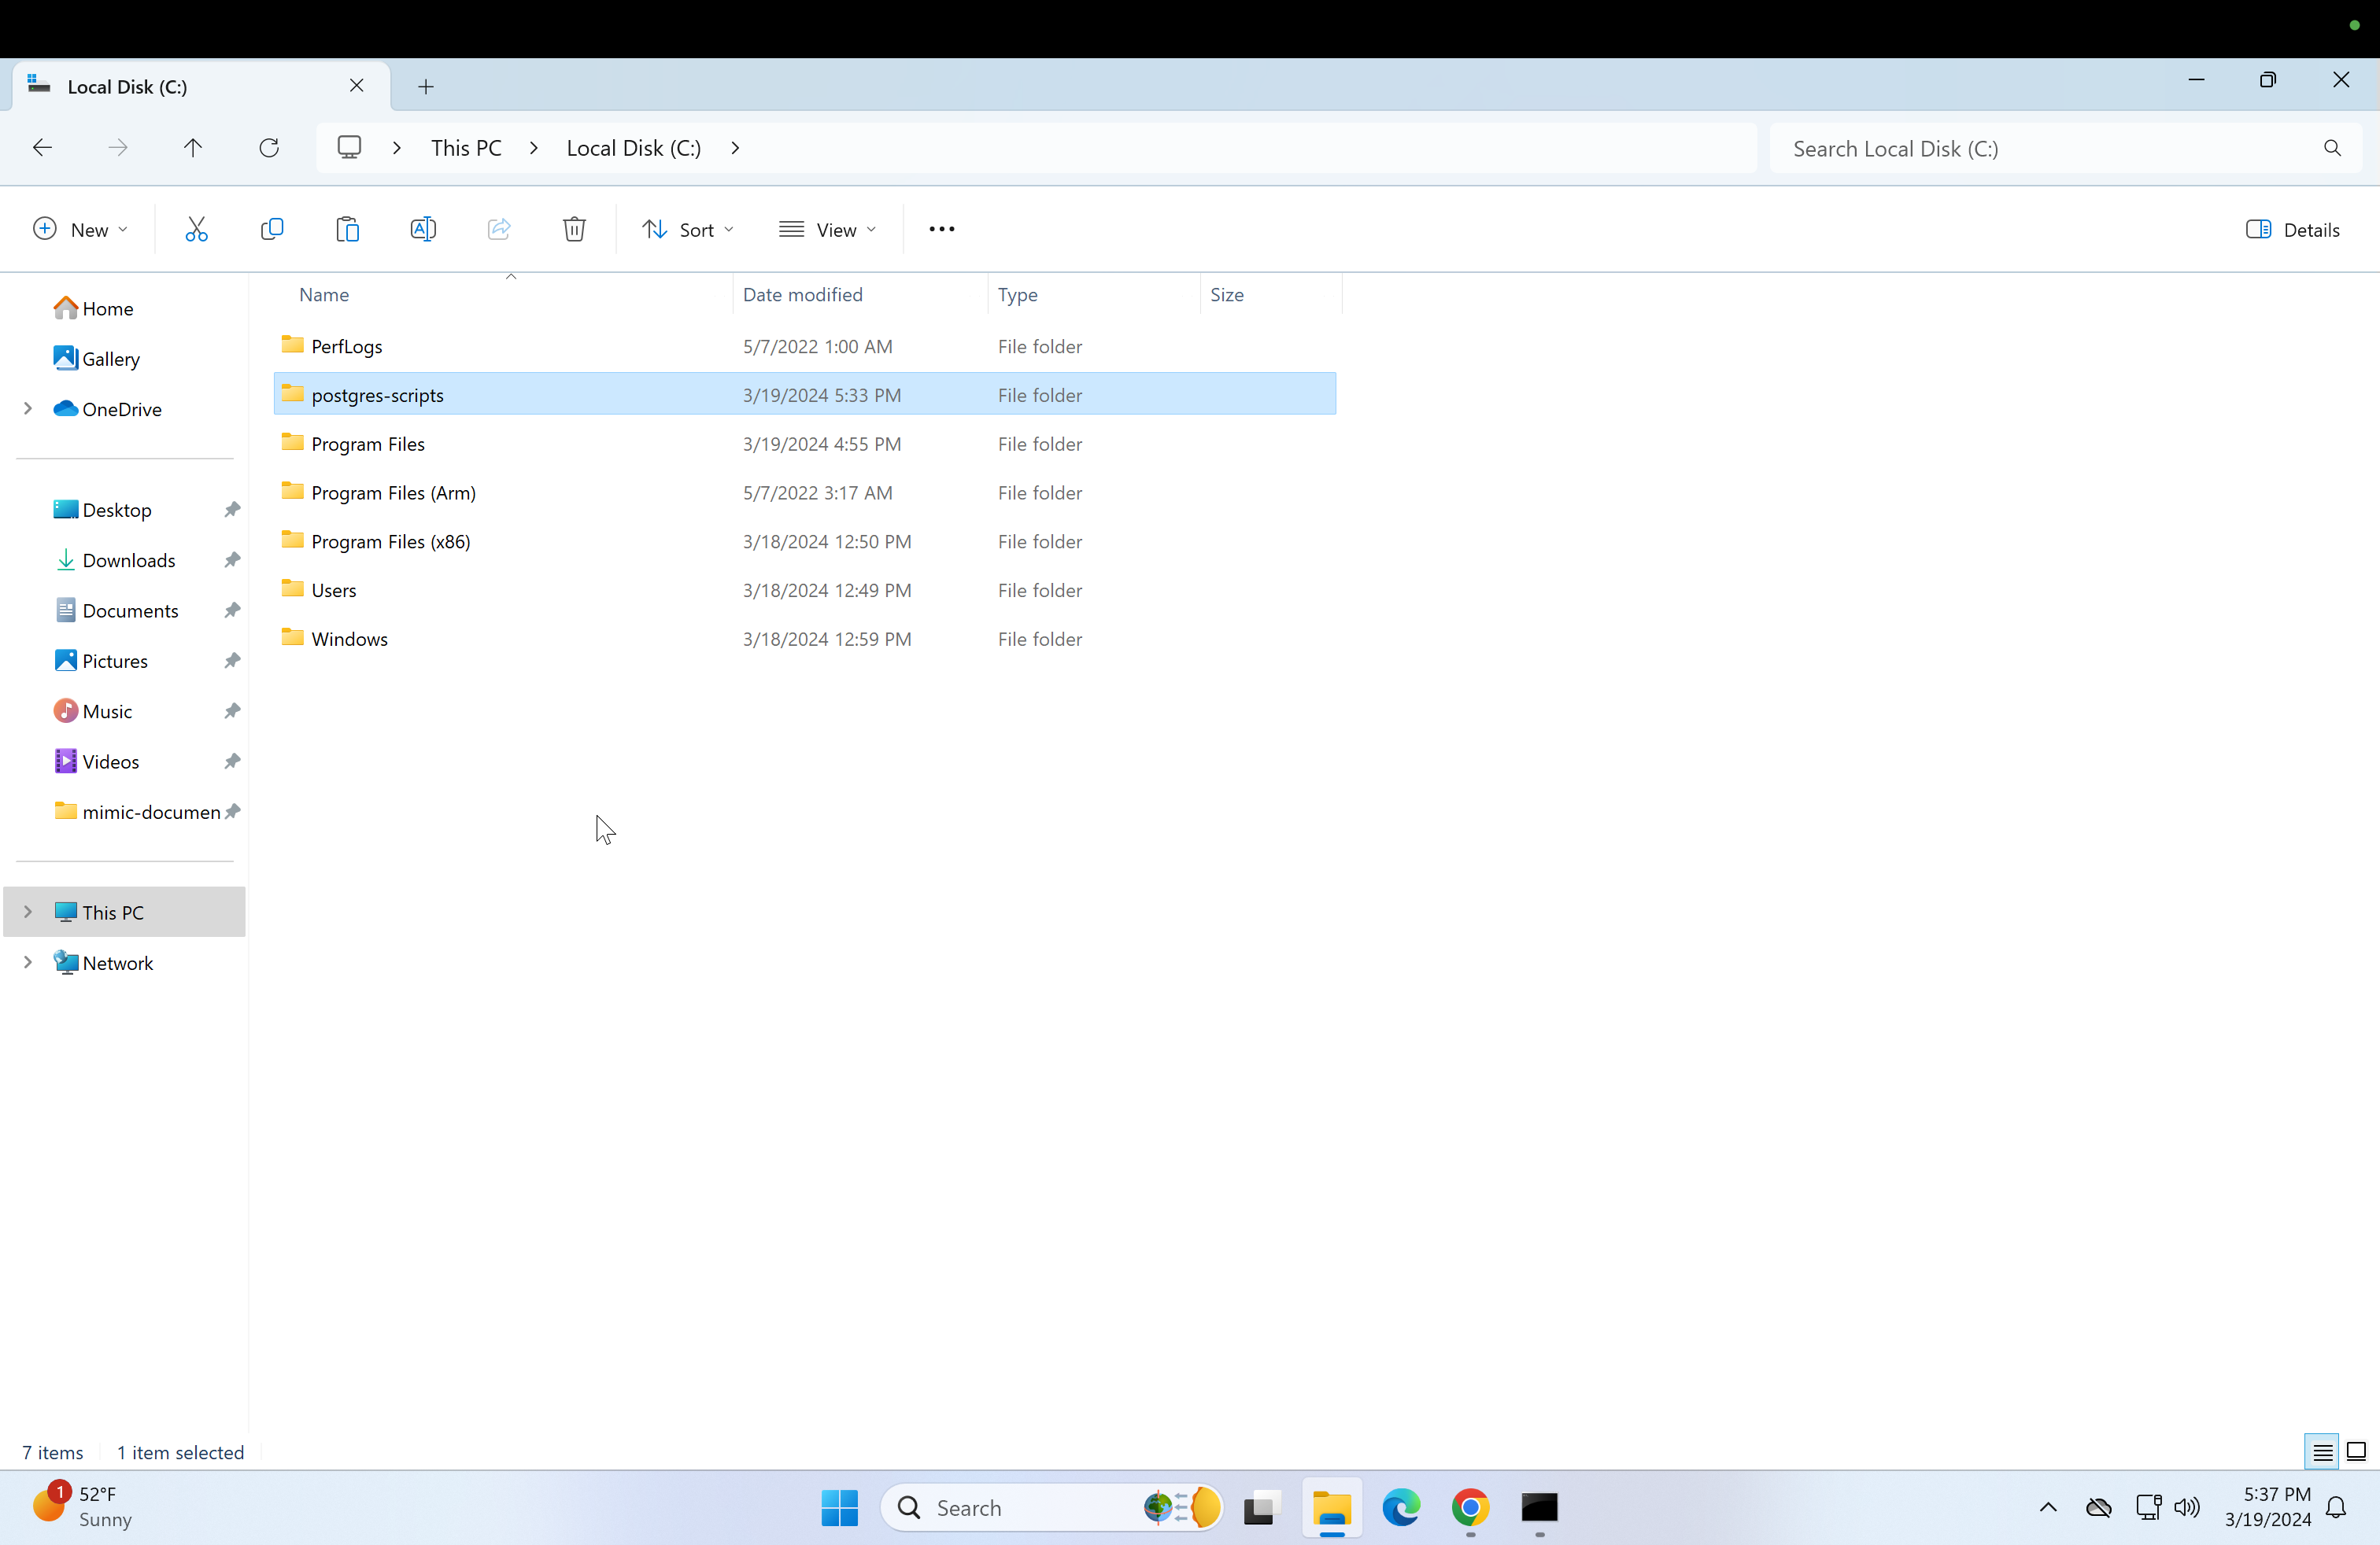Click the Refresh button
The height and width of the screenshot is (1545, 2380).
click(269, 148)
